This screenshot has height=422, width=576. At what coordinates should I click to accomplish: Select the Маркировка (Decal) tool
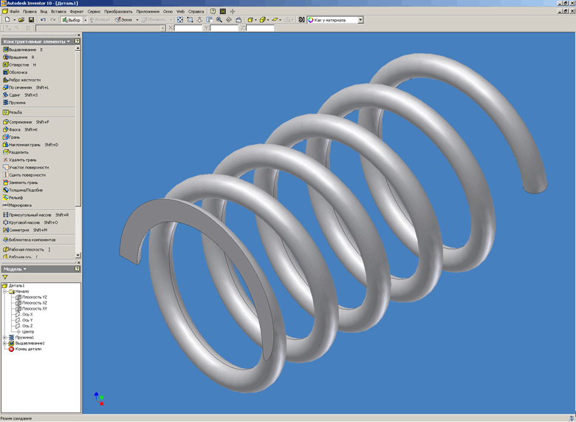tap(17, 205)
